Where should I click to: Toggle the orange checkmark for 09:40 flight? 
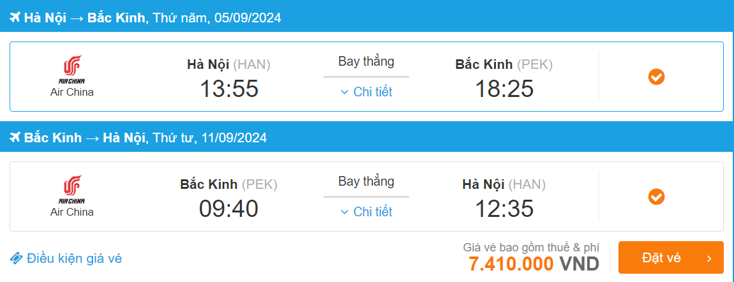click(x=656, y=197)
